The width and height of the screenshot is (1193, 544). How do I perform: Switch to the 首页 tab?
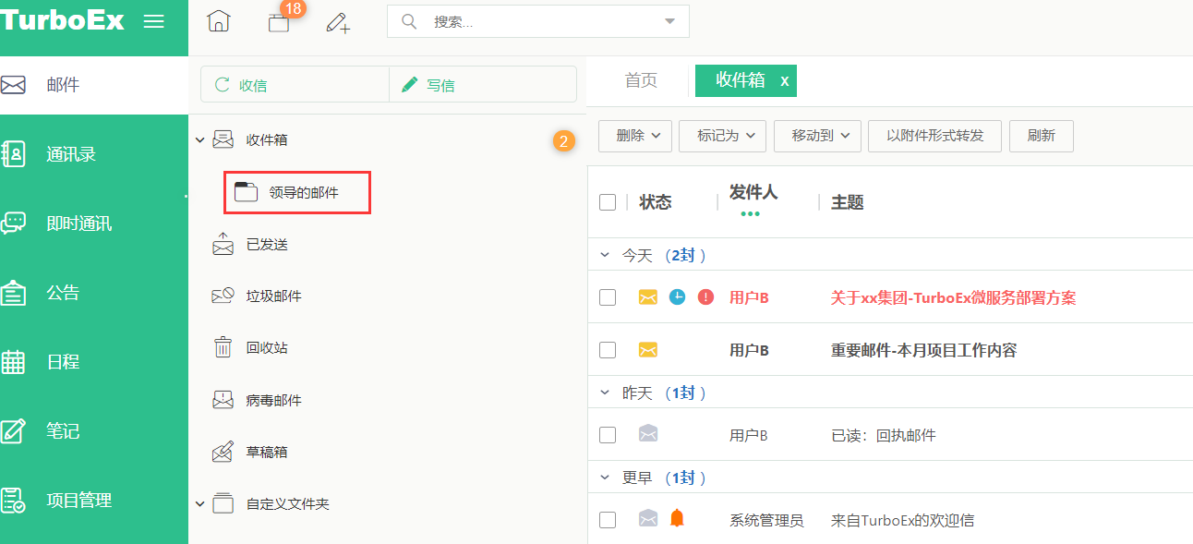click(641, 80)
